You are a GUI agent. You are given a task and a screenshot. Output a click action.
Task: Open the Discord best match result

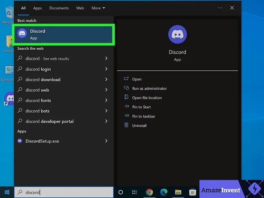[63, 34]
